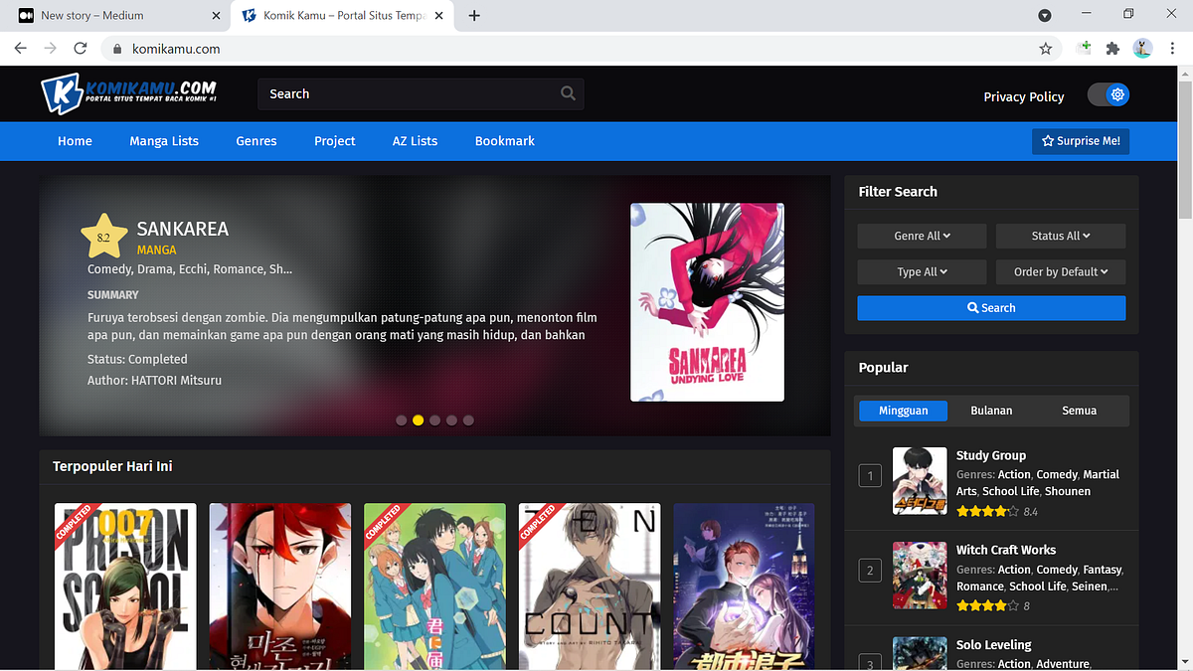
Task: Click the address bar padlock icon
Action: coord(117,48)
